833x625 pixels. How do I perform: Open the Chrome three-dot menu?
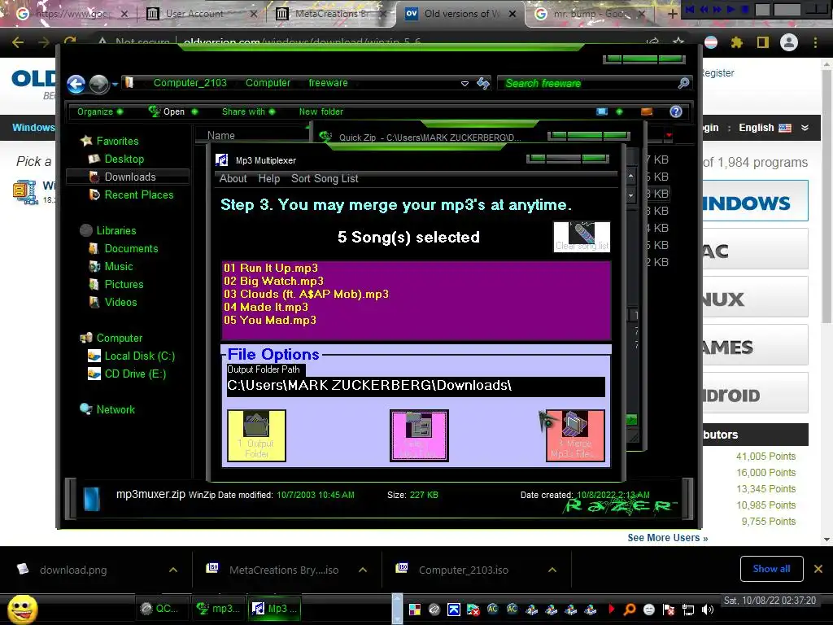(815, 42)
